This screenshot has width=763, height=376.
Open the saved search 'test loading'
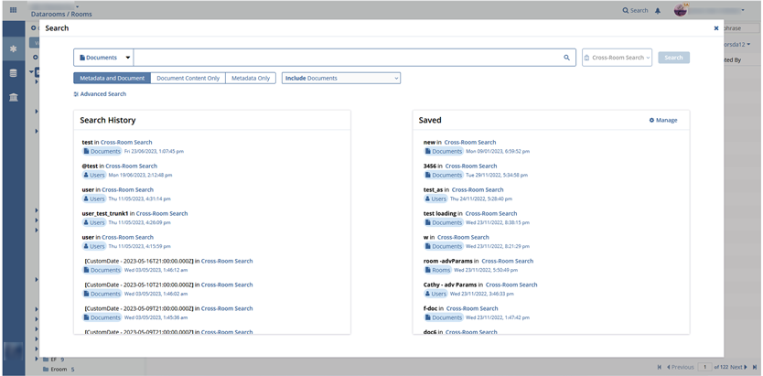click(445, 213)
